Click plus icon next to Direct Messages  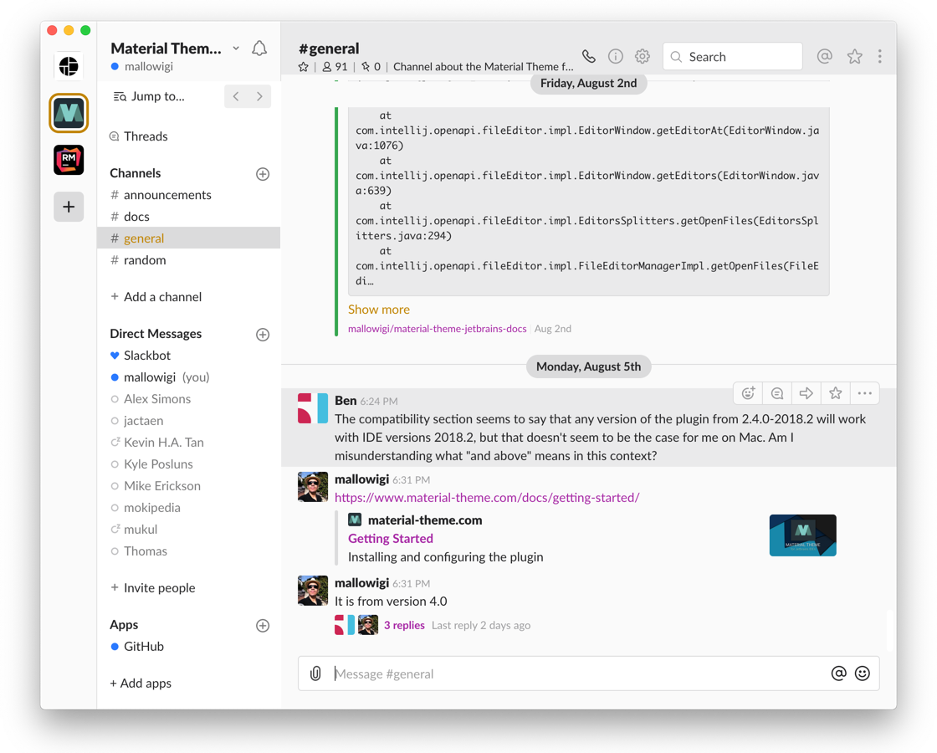coord(263,335)
